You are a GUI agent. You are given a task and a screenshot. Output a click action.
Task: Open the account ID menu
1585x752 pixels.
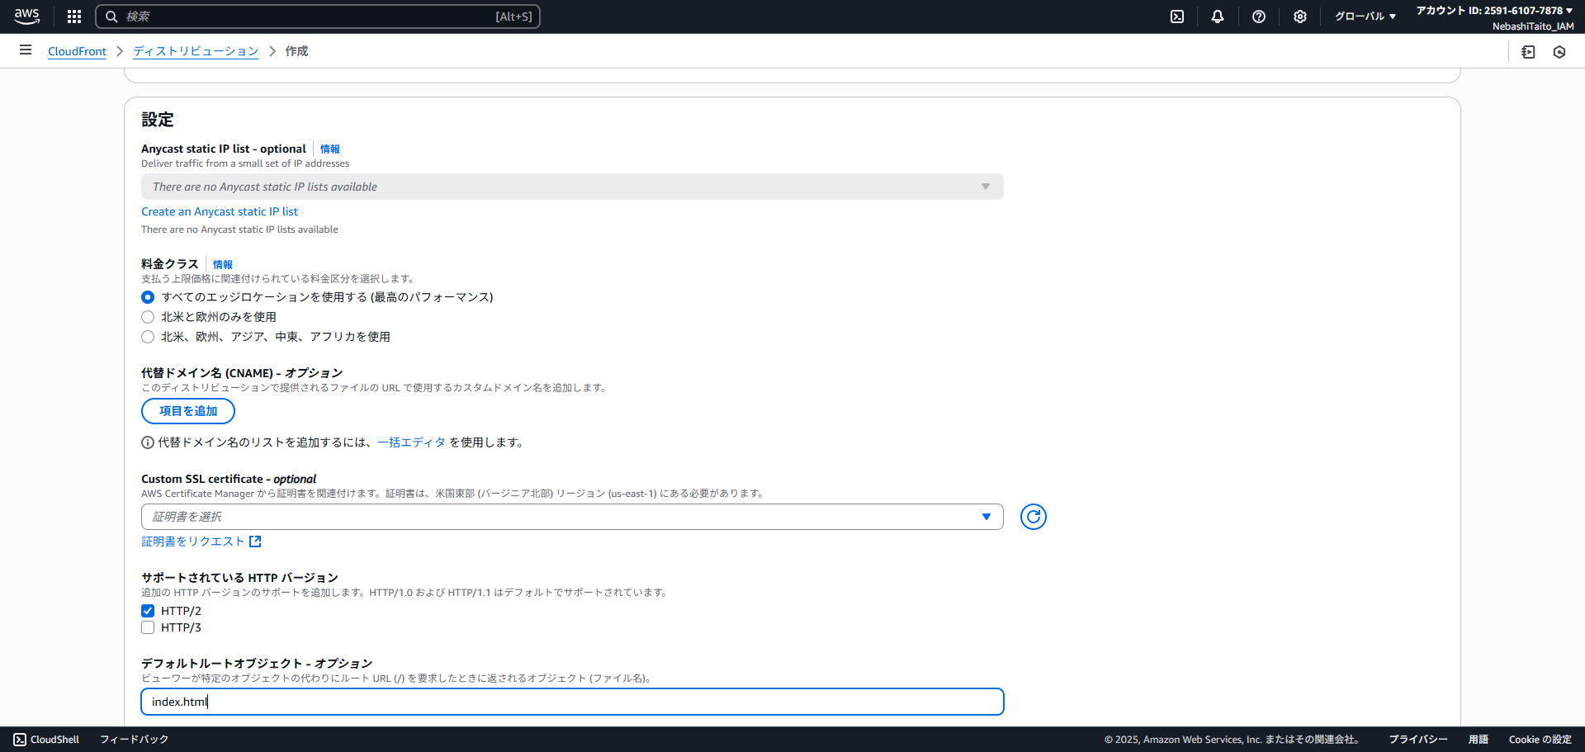1494,11
